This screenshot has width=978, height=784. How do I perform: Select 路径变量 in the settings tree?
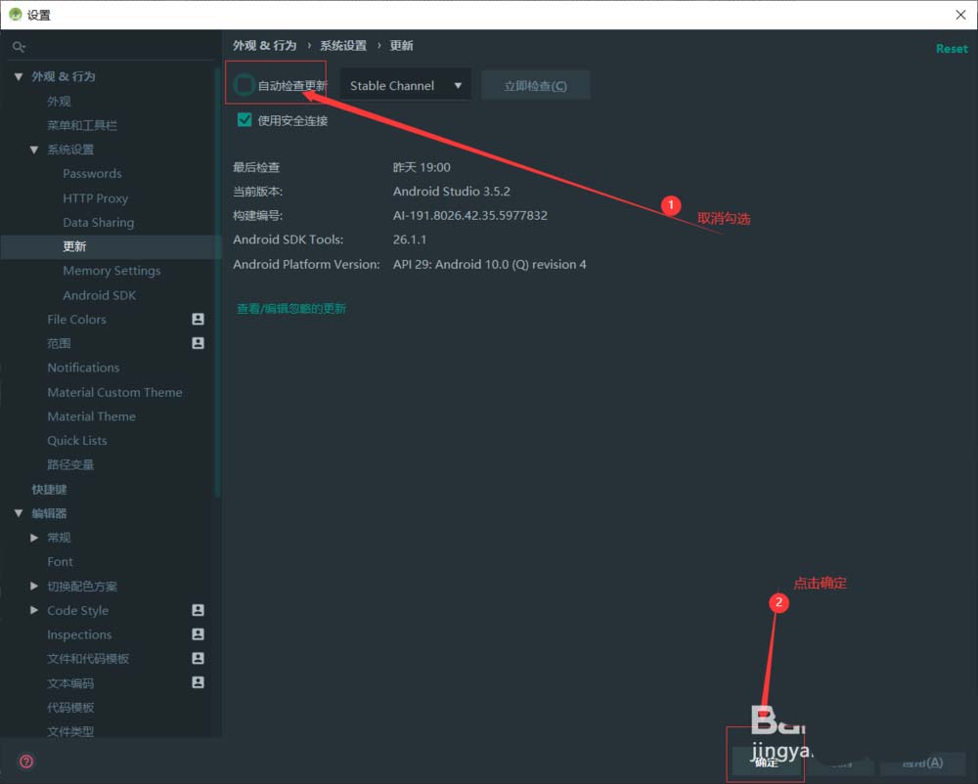pyautogui.click(x=70, y=464)
